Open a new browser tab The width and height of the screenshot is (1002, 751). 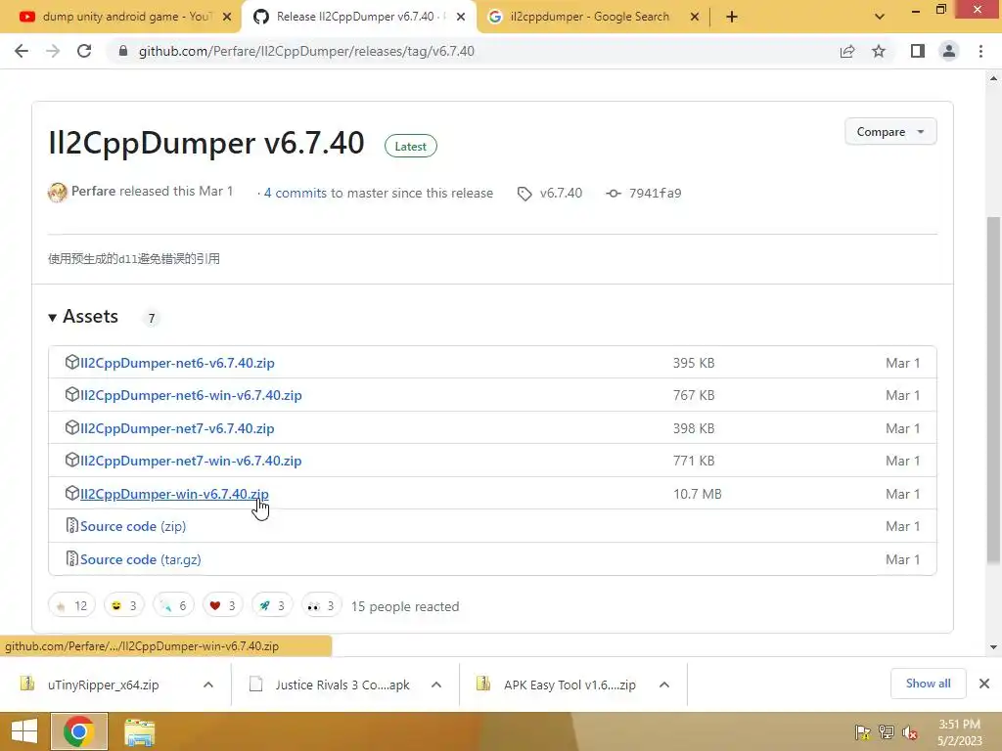pyautogui.click(x=732, y=17)
